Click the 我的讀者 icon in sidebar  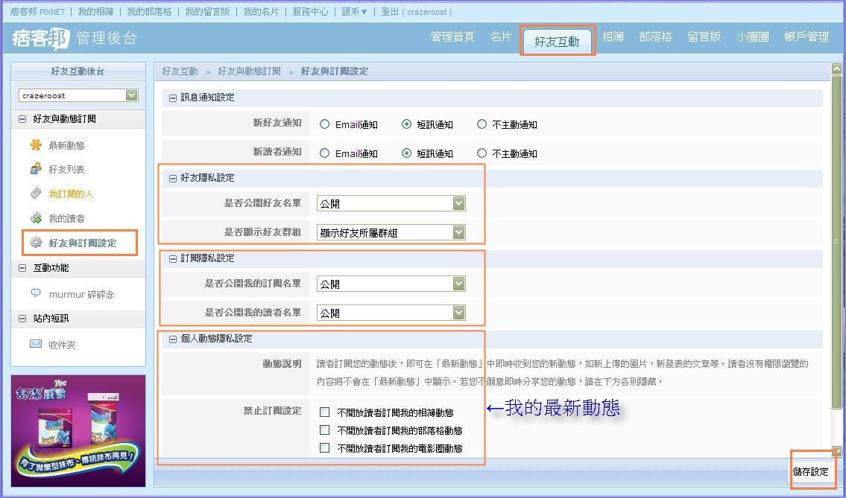36,218
